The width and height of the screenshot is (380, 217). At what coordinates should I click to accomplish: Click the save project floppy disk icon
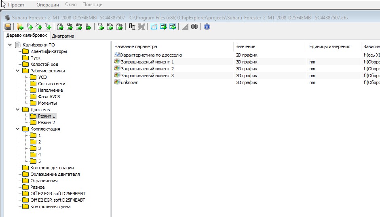click(x=8, y=27)
